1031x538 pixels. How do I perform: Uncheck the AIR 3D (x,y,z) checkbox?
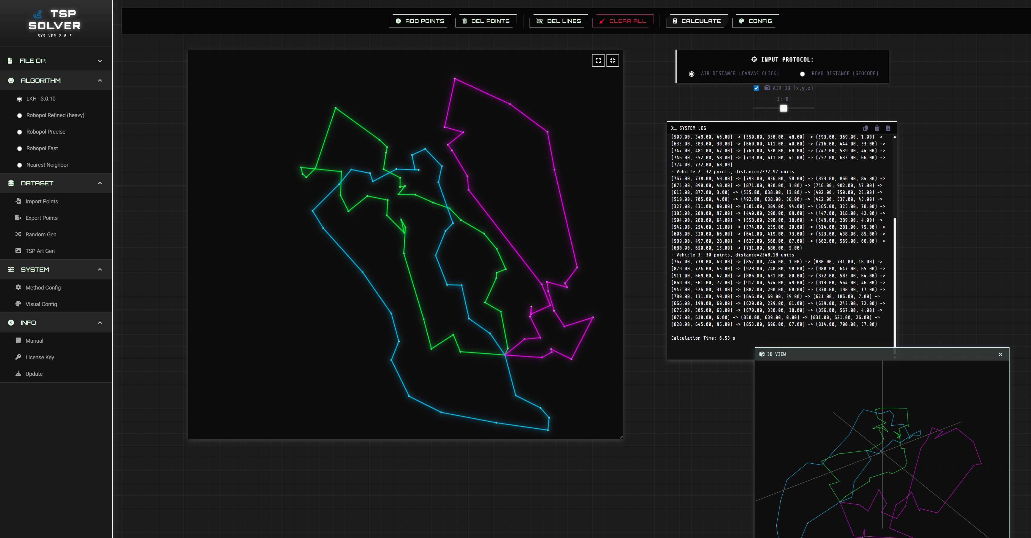point(756,88)
